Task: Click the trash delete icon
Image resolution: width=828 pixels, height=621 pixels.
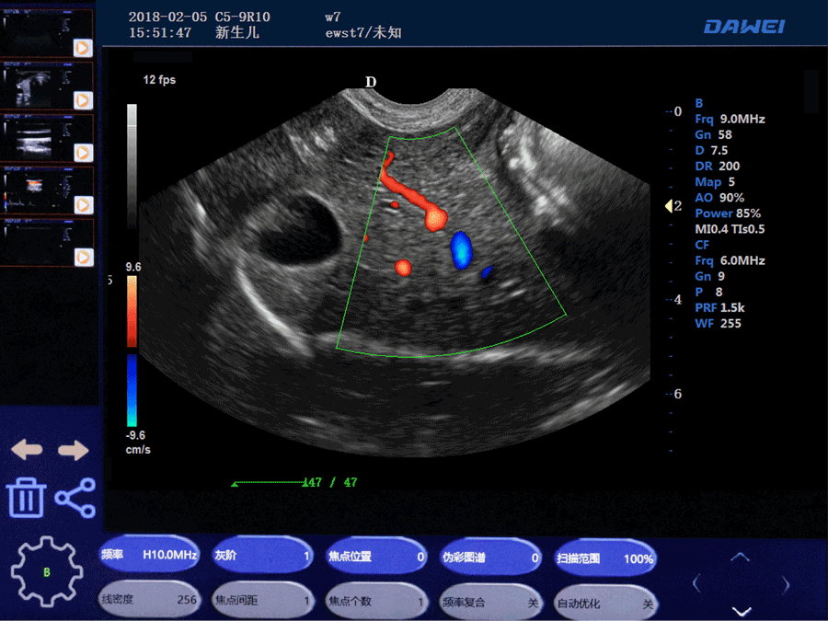Action: coord(26,498)
